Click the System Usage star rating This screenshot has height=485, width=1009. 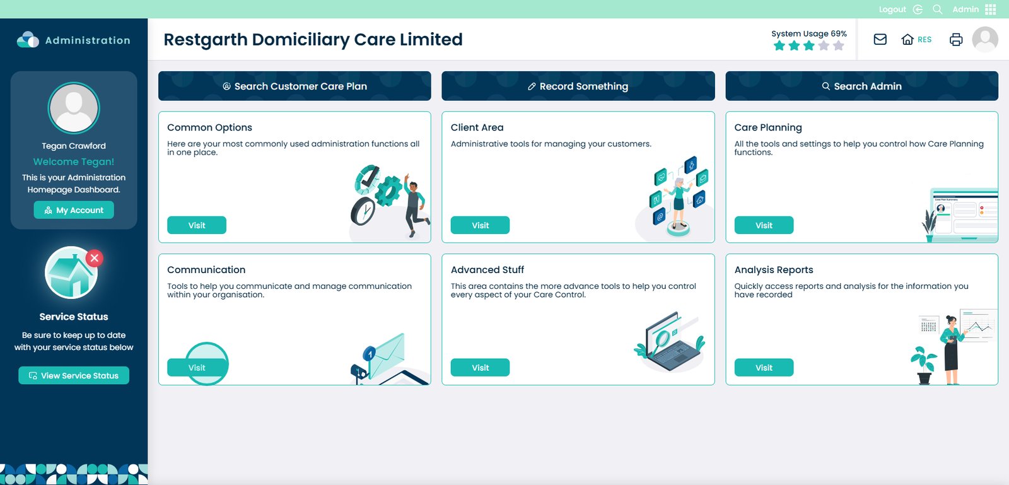(x=808, y=45)
